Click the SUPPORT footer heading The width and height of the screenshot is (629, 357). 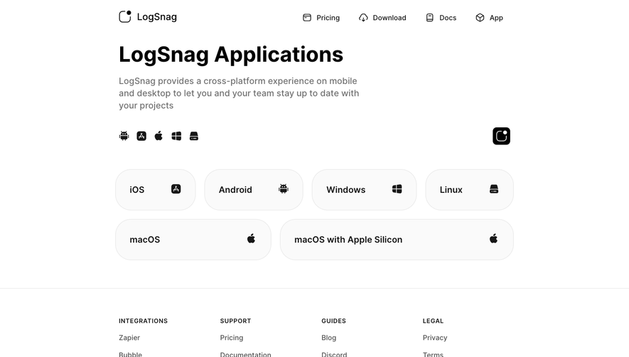pyautogui.click(x=235, y=321)
